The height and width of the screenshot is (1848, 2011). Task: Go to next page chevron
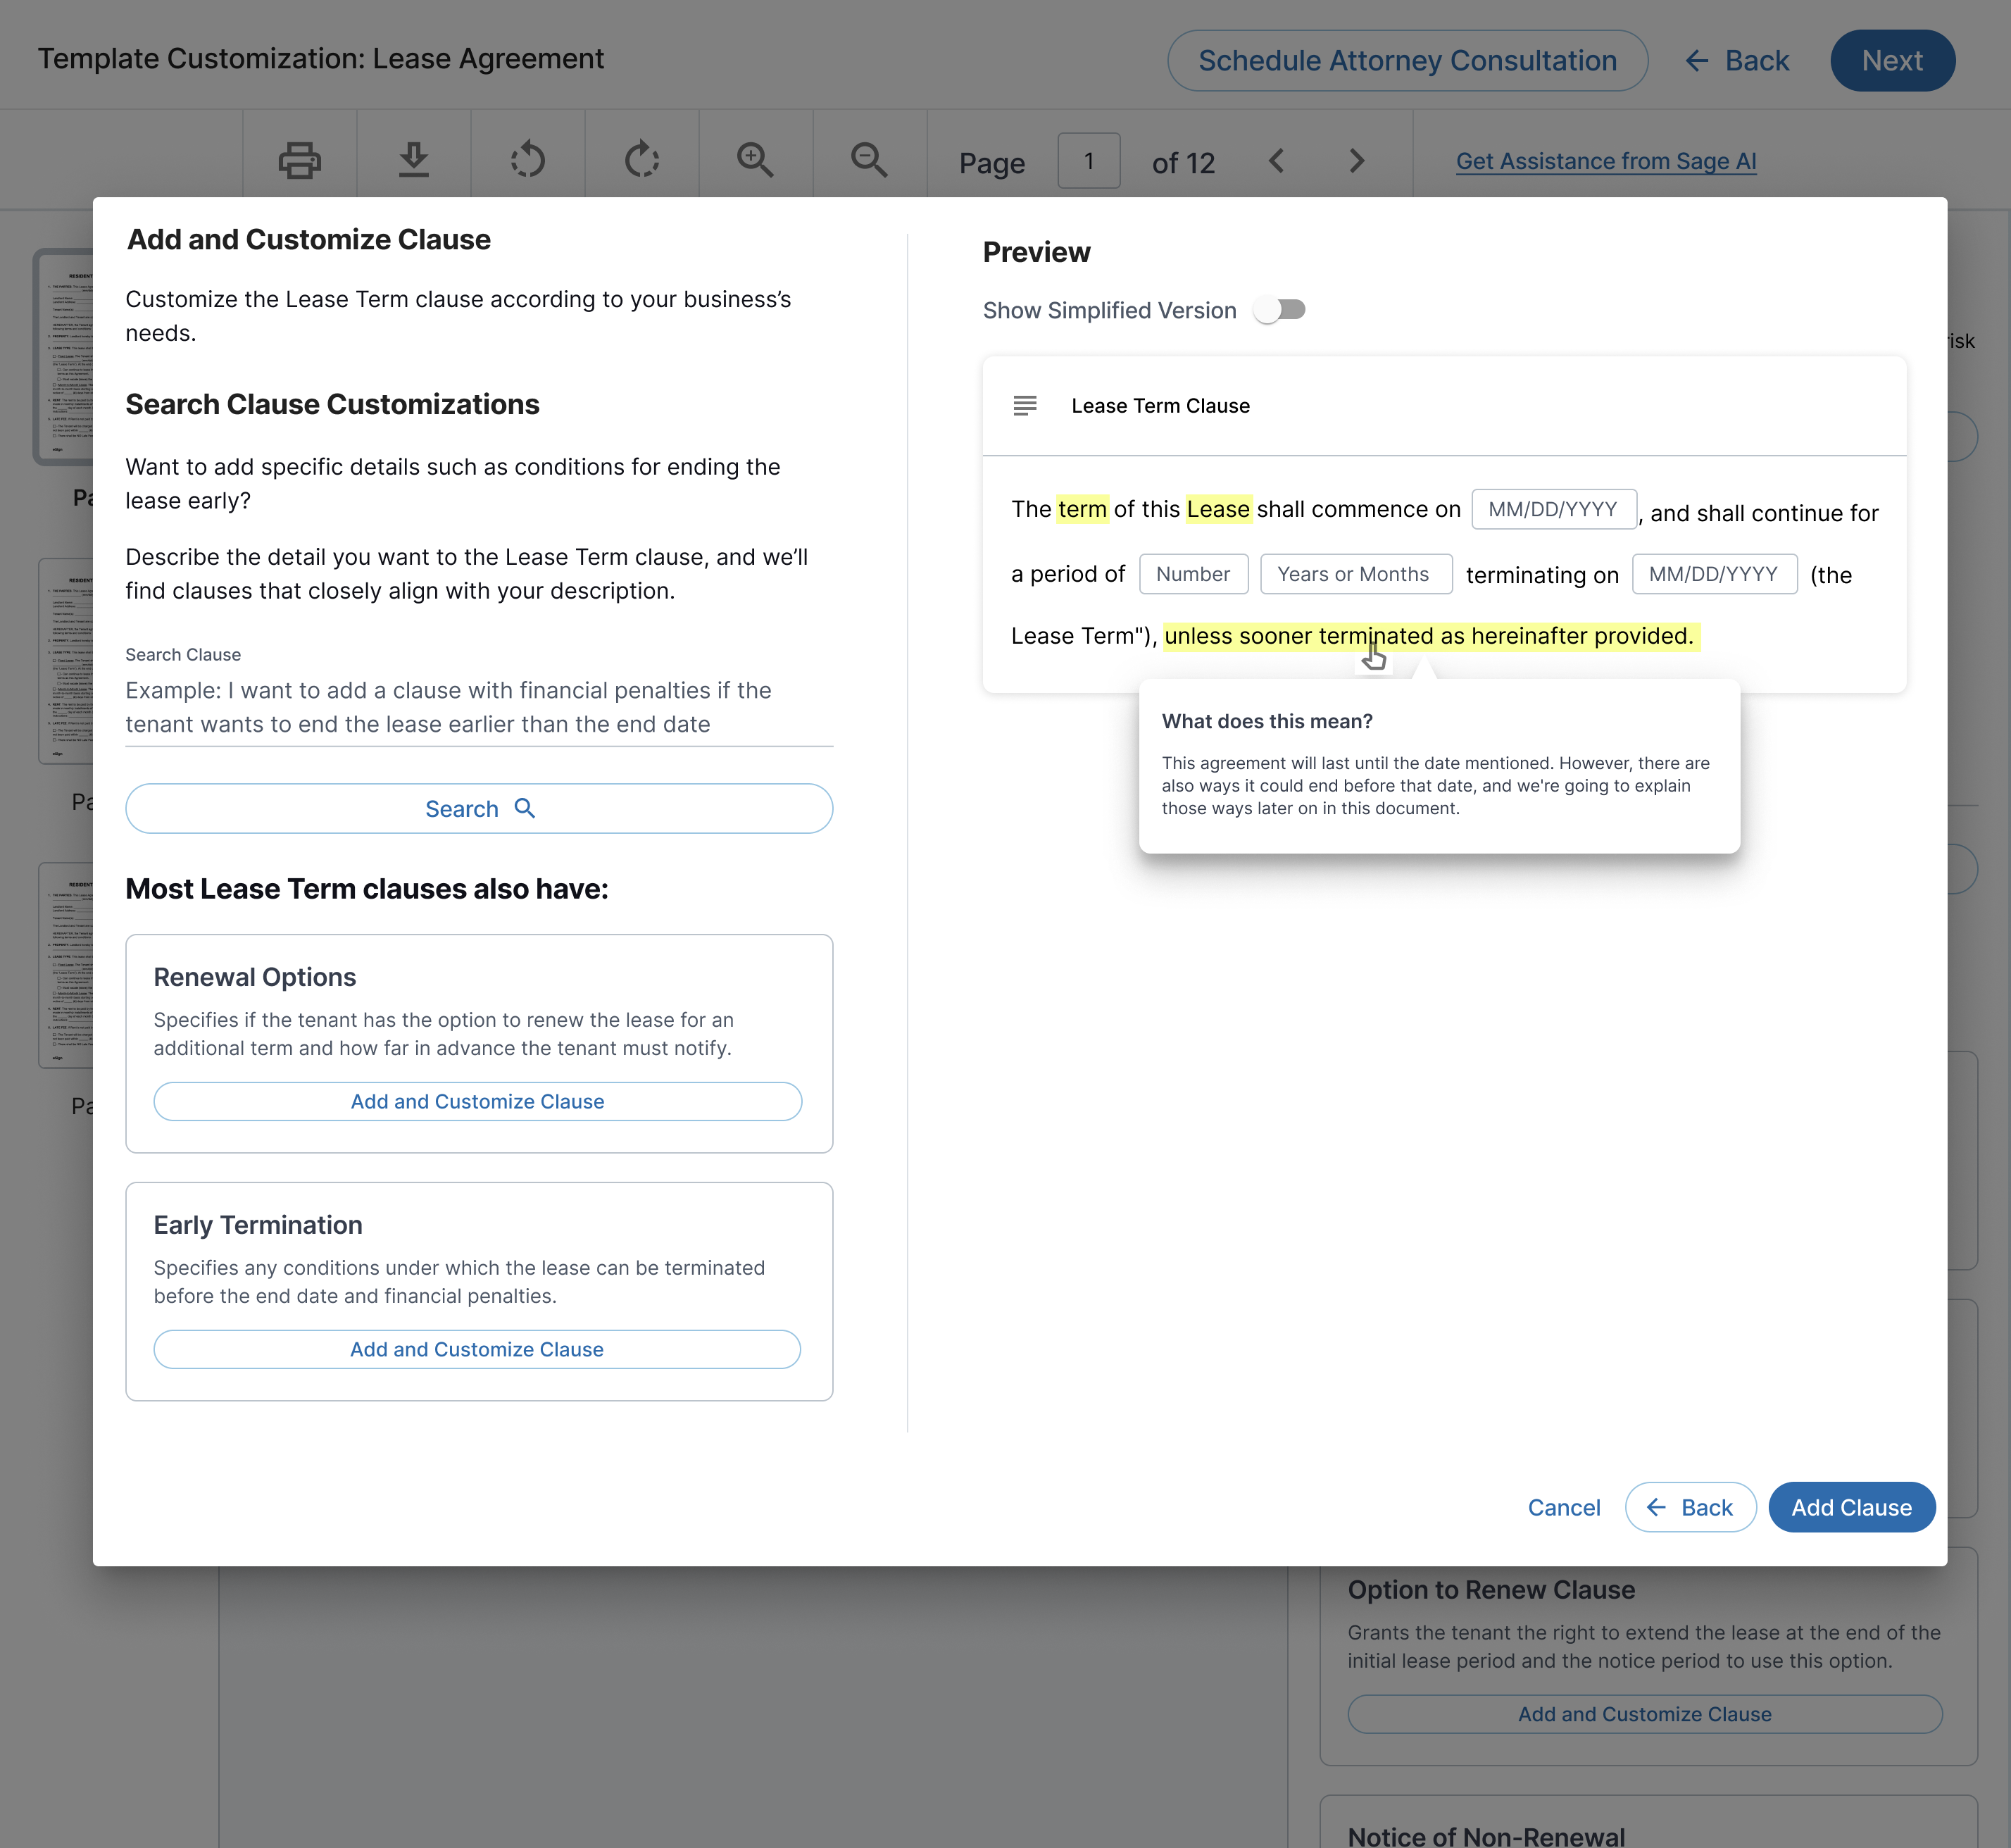1356,161
